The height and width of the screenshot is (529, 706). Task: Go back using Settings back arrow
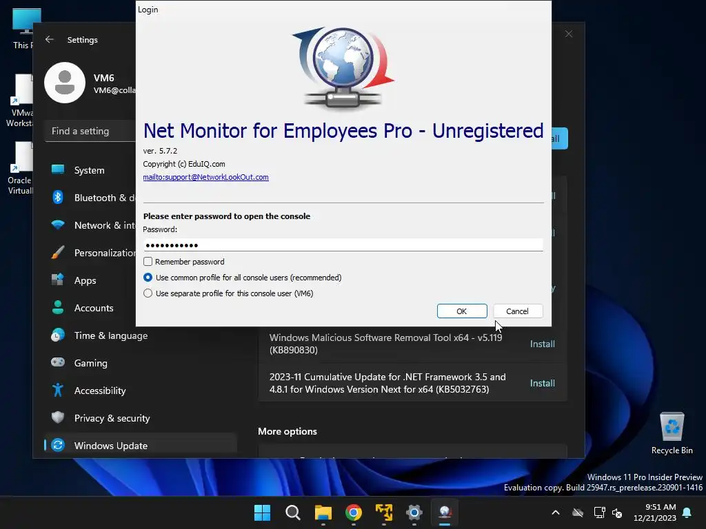pos(50,39)
